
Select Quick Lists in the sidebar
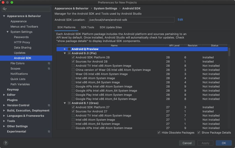[x=18, y=79]
